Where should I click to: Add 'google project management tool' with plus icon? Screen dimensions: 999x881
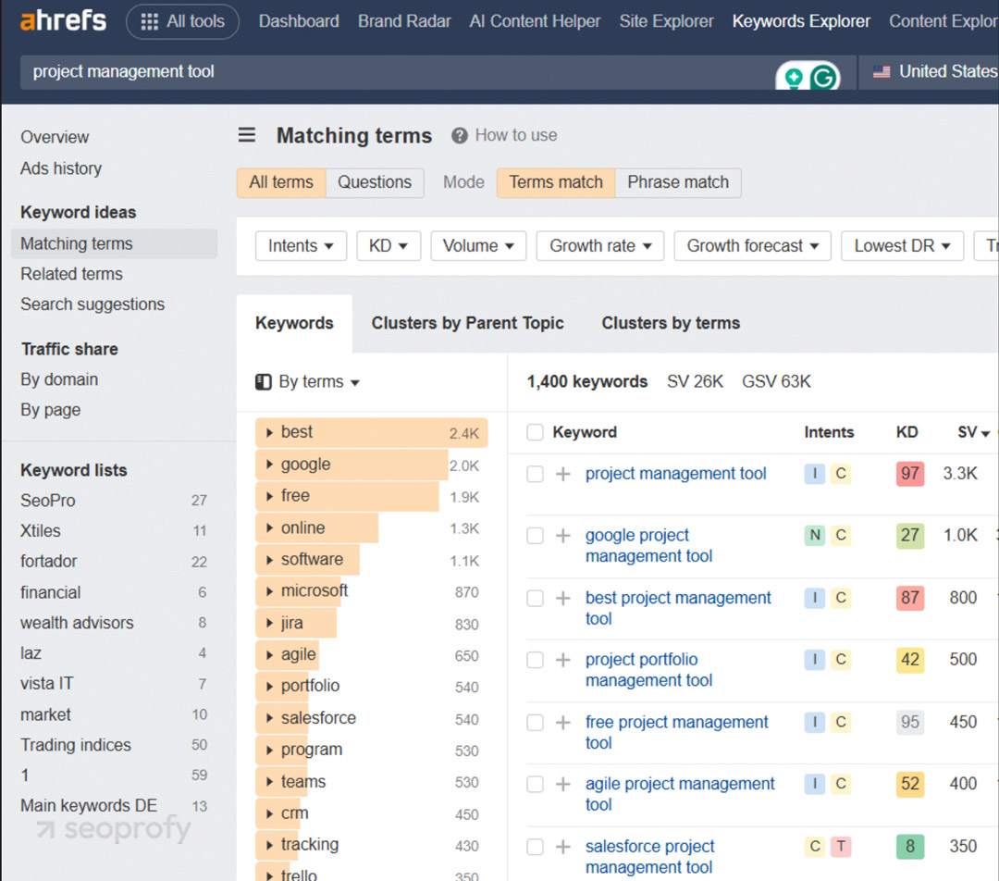[562, 536]
